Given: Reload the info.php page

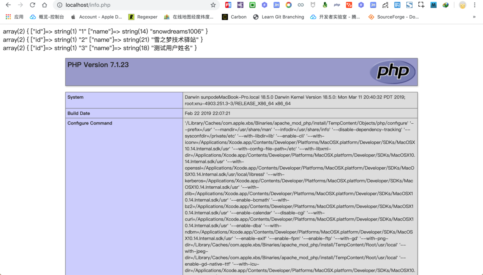Looking at the screenshot, I should click(x=32, y=5).
